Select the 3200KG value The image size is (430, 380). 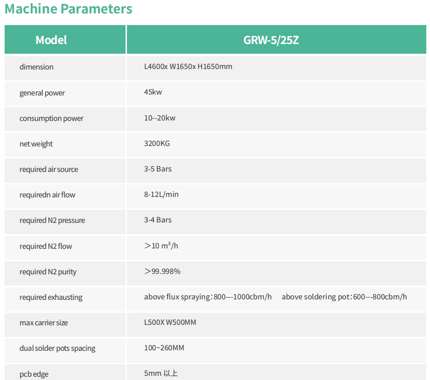157,143
